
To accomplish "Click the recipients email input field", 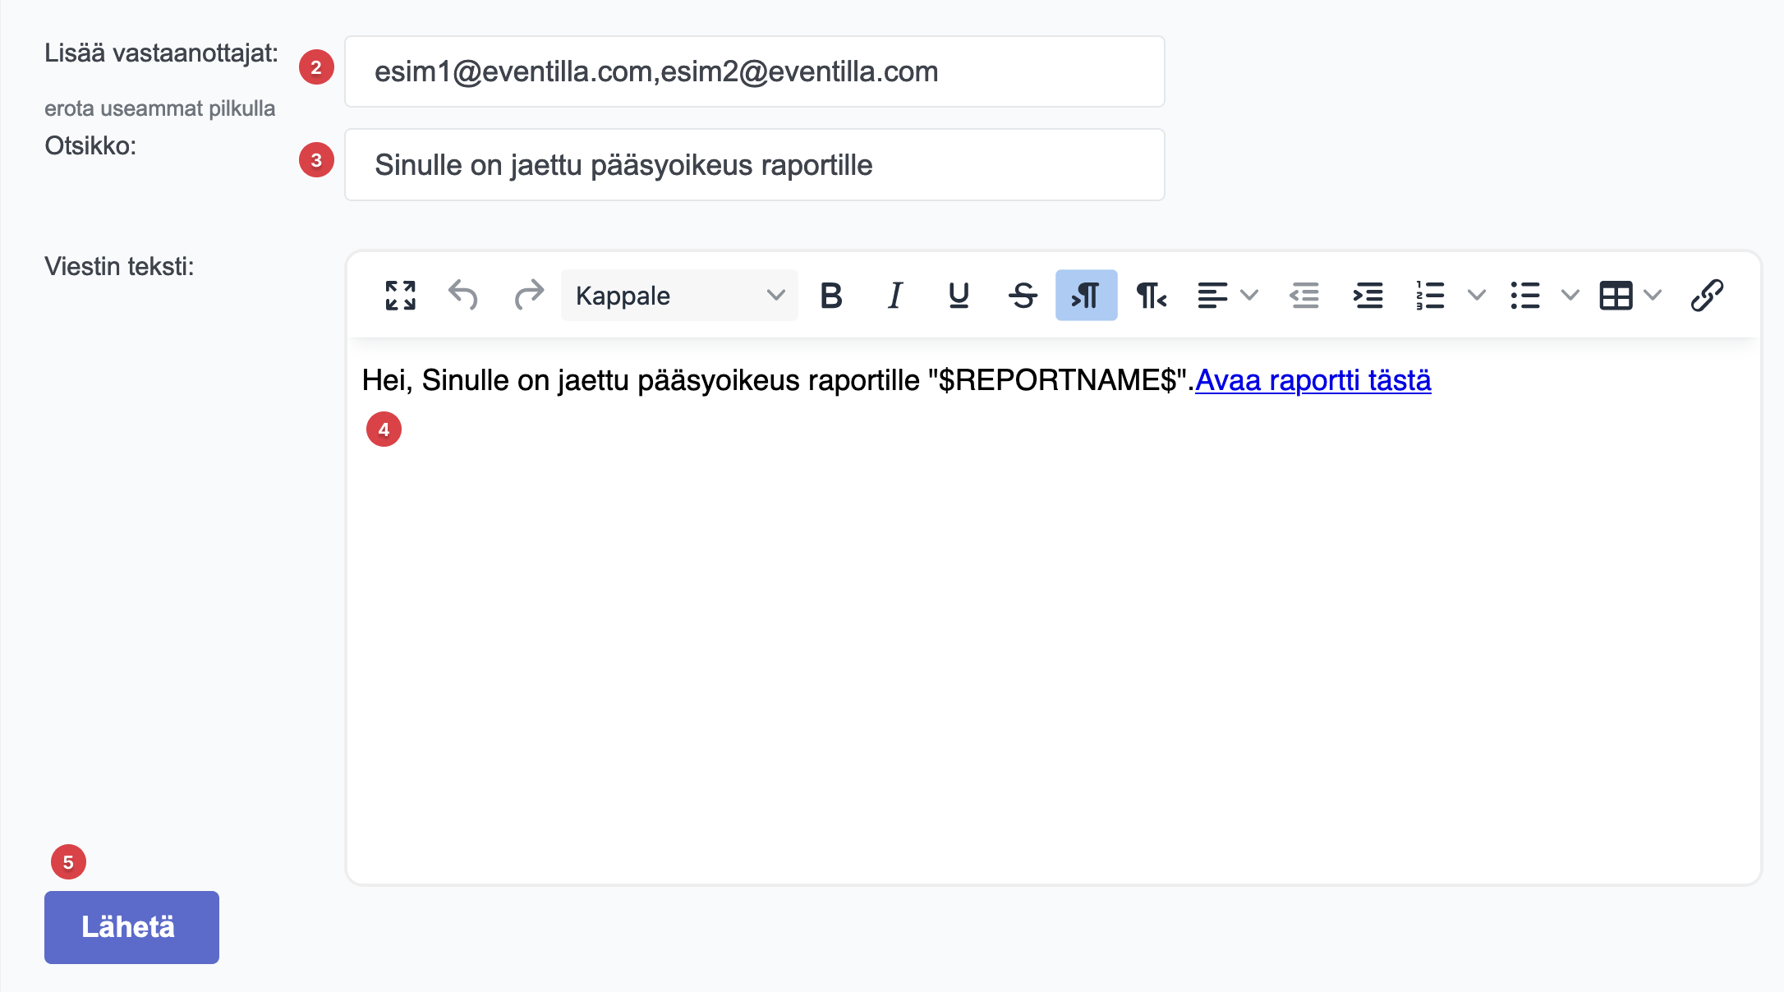I will tap(754, 71).
